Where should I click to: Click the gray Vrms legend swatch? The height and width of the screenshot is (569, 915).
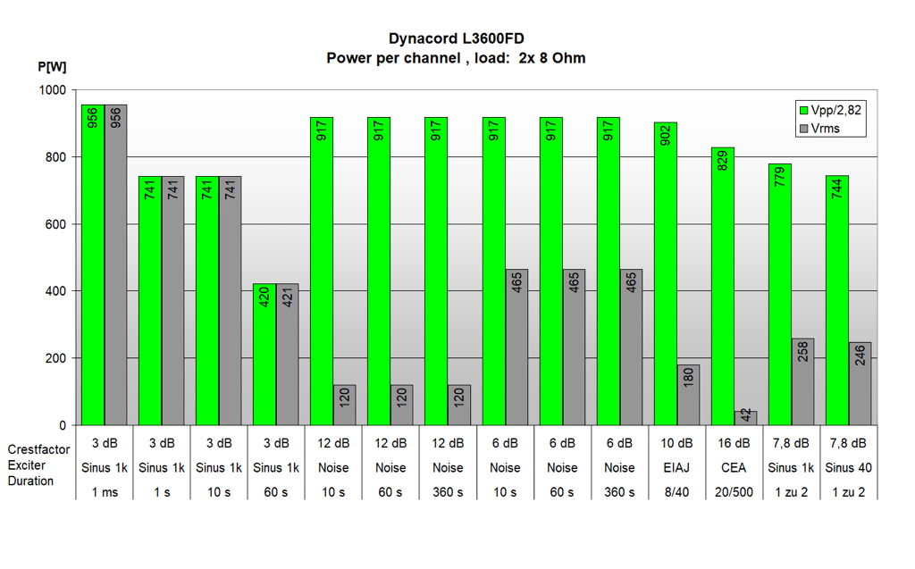(803, 129)
